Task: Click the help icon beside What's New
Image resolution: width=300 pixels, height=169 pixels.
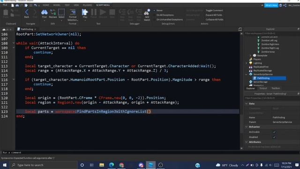Action: [280, 5]
